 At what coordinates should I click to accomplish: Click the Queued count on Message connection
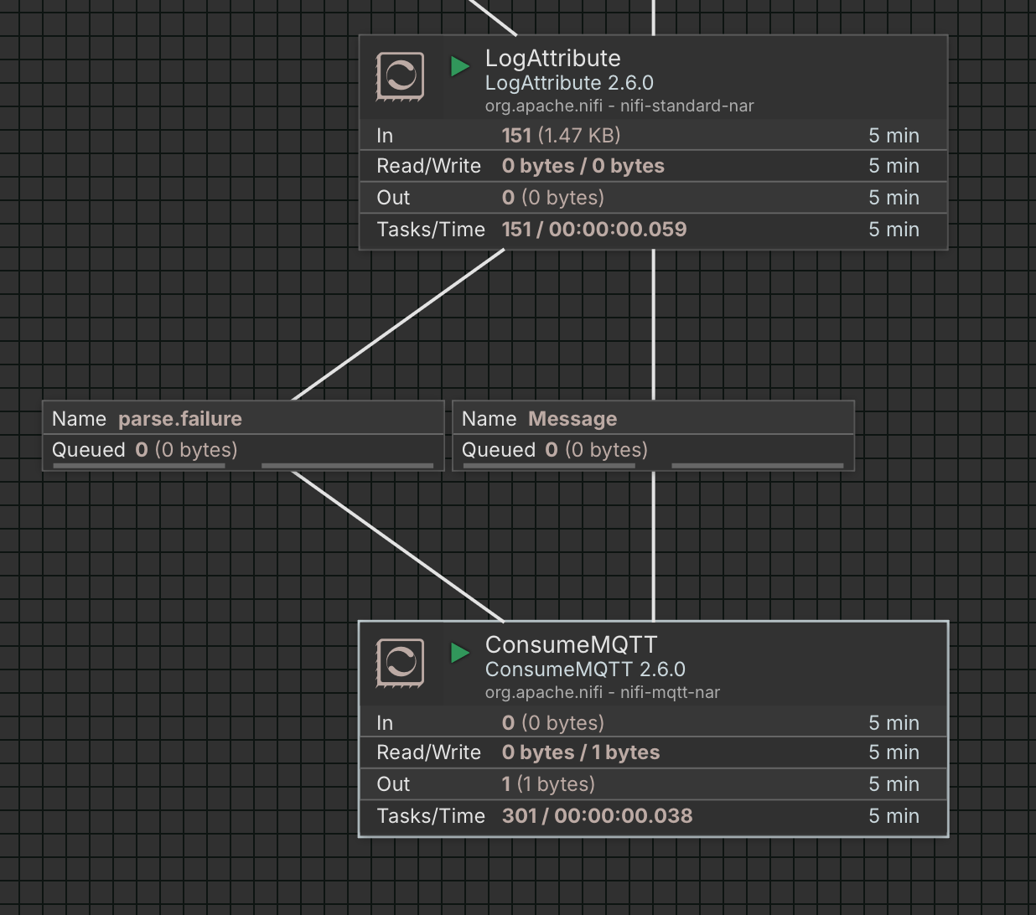tap(553, 450)
